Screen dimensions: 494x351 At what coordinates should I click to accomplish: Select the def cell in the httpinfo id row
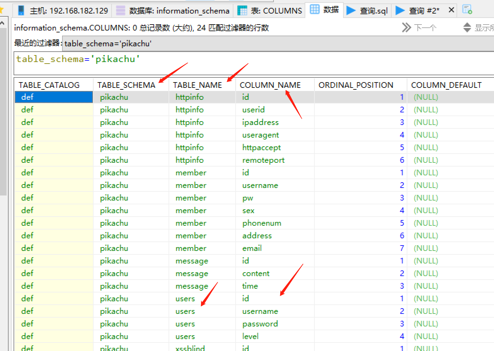(x=54, y=97)
